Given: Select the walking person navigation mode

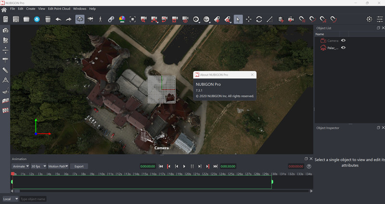Looking at the screenshot, I should point(101,19).
